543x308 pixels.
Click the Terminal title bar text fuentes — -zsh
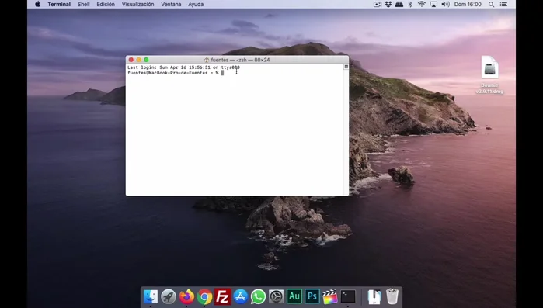(x=240, y=60)
